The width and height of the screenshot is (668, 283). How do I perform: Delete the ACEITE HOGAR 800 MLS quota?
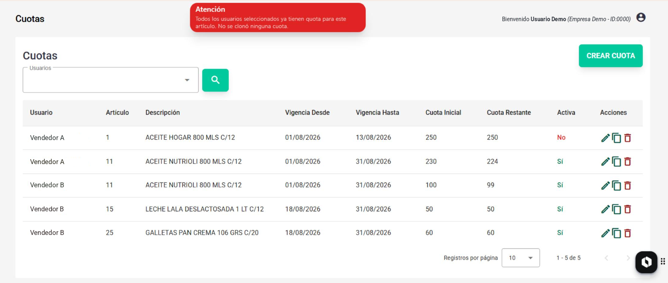click(628, 138)
